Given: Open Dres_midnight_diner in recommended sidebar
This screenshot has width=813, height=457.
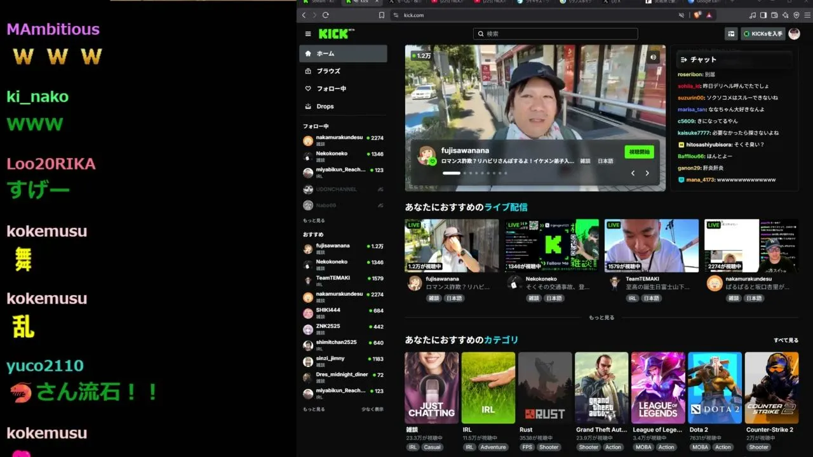Looking at the screenshot, I should [x=343, y=378].
